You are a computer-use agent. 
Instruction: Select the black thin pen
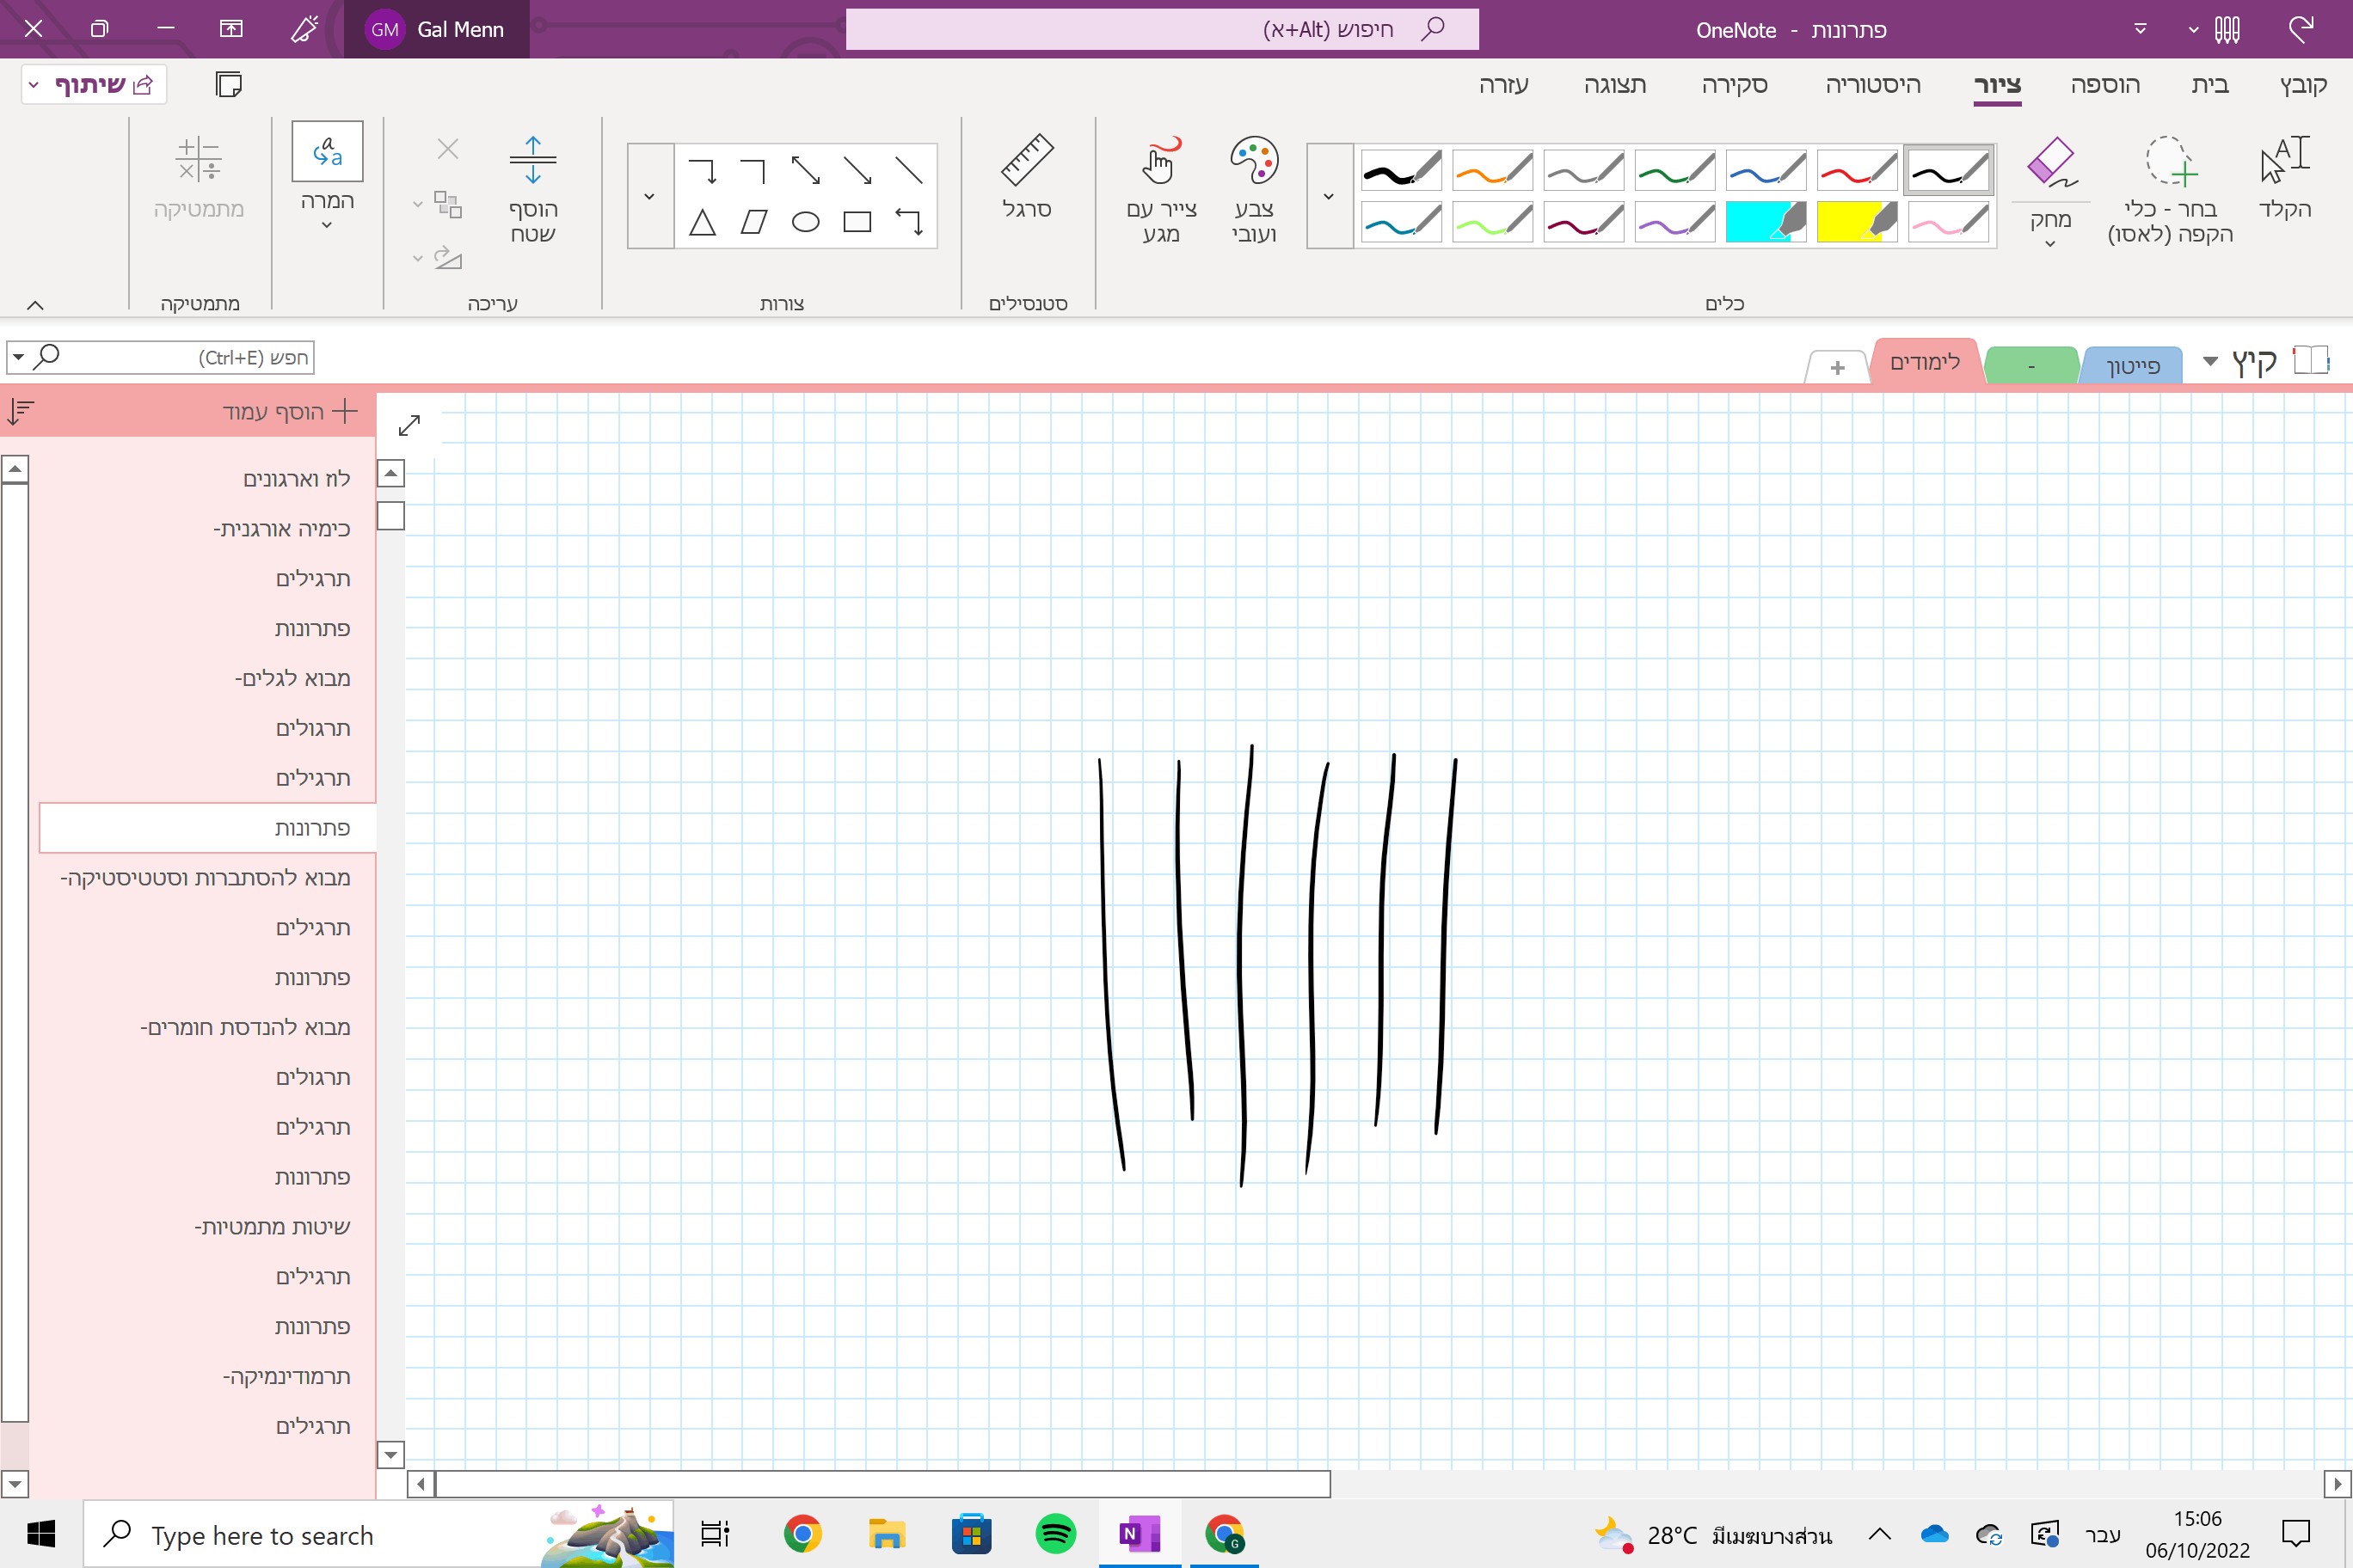coord(1948,170)
